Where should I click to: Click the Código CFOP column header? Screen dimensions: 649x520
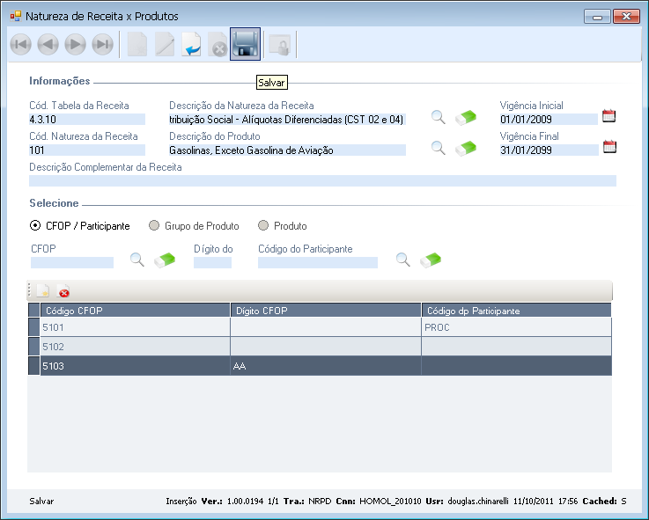134,311
